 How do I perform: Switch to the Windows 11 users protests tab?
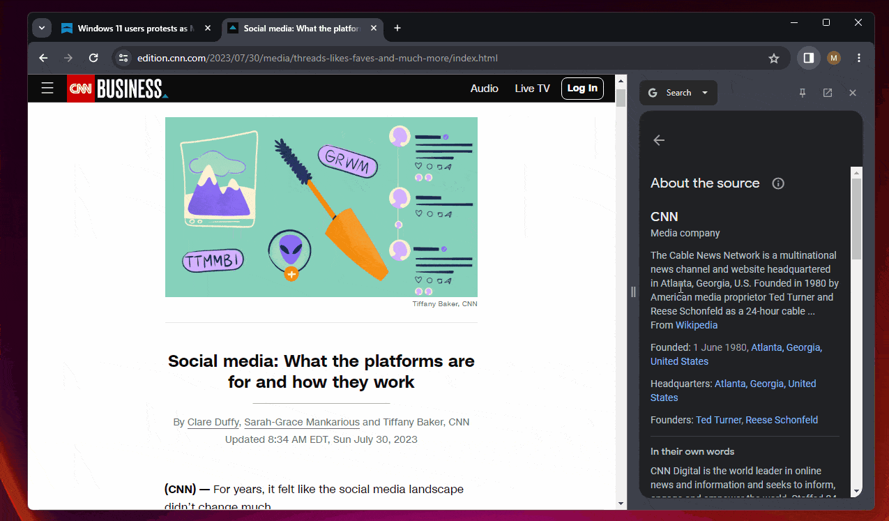coord(132,28)
